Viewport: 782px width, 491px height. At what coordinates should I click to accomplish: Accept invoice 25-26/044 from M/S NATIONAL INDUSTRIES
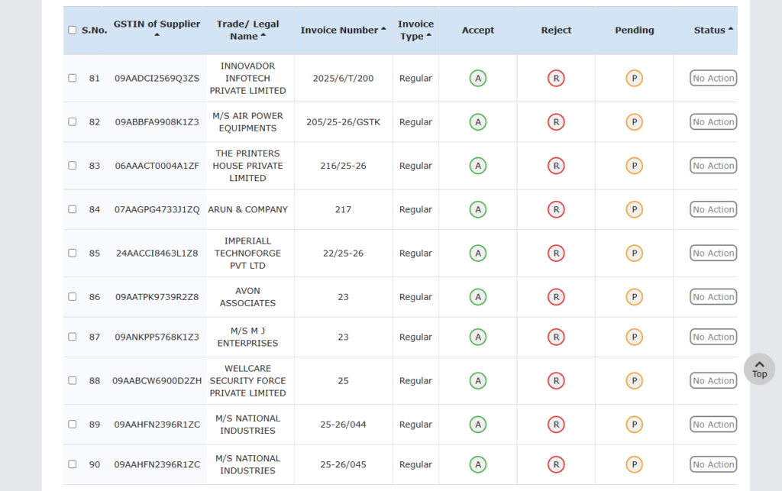coord(478,425)
